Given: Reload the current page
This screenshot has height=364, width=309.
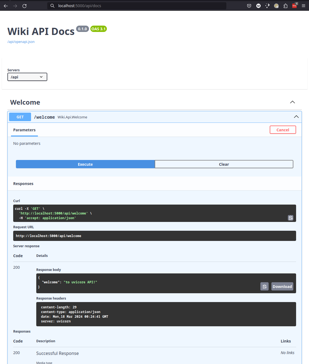Looking at the screenshot, I should point(24,6).
